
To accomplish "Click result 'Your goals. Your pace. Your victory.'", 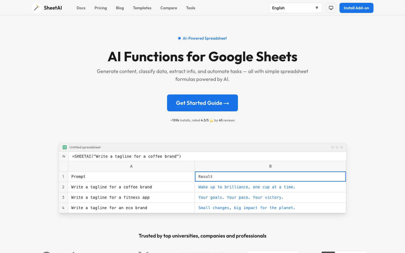I will (270, 197).
